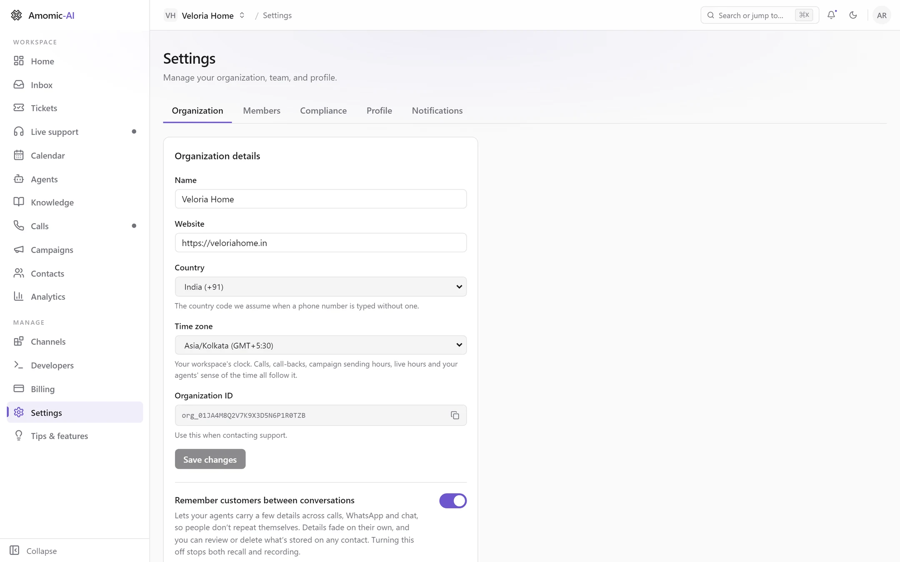Click the ⌘K shortcut badge
Screen dimensions: 900x562
[804, 15]
